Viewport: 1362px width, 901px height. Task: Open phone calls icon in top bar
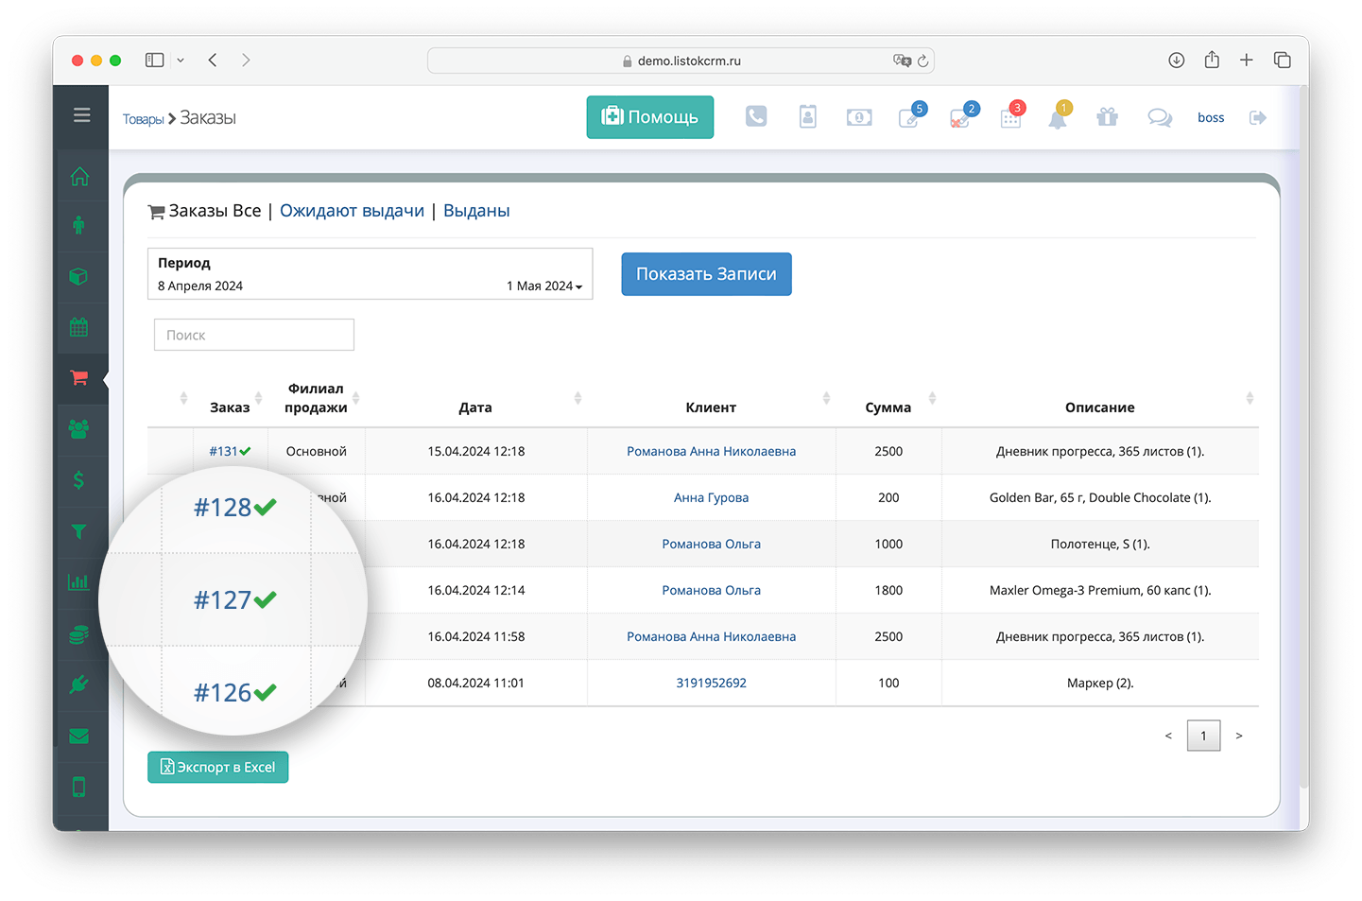point(756,116)
